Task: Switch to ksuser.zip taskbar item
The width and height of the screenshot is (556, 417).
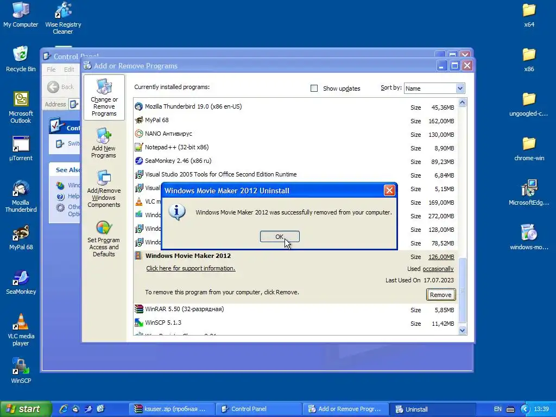Action: 172,409
